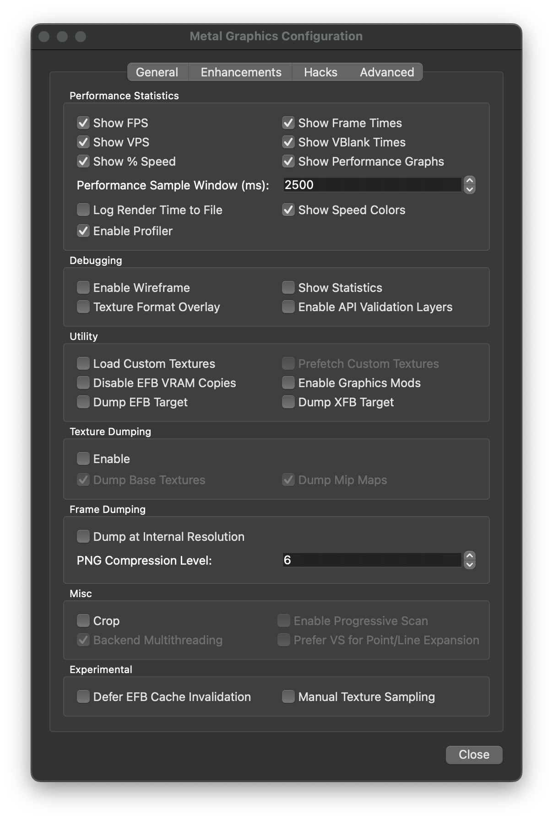This screenshot has width=553, height=820.
Task: Decrease Performance Sample Window with down arrow
Action: pyautogui.click(x=470, y=189)
